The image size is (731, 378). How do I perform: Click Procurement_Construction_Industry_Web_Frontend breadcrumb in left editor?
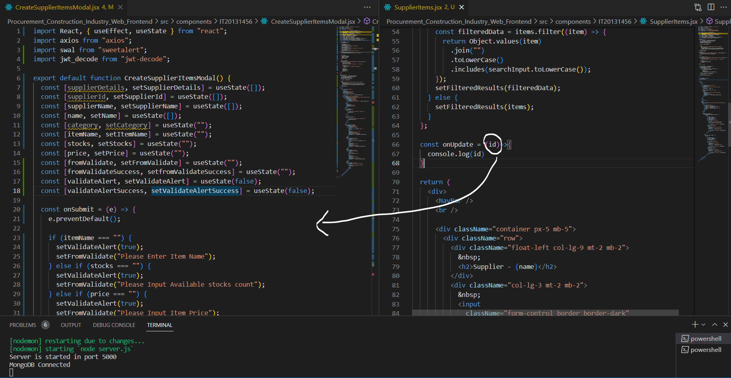80,21
